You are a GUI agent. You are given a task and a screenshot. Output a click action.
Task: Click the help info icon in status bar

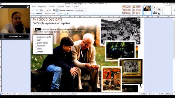click(x=1, y=94)
